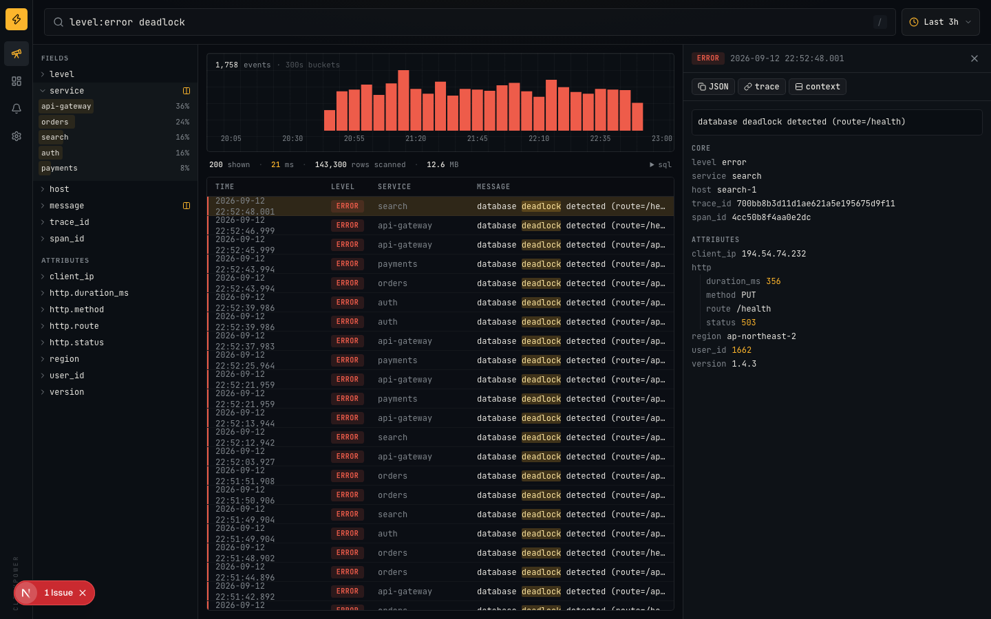Click the TIME column header
Image resolution: width=991 pixels, height=619 pixels.
coord(225,187)
